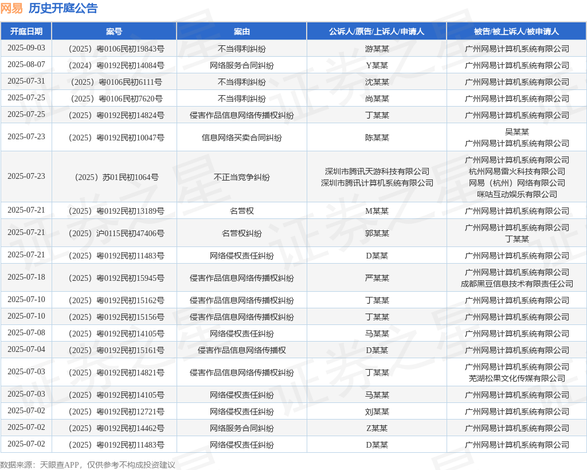Screen dimensions: 587x470
Task: Click 网络服务合同纠纷 in the 14084号 row
Action: click(242, 65)
